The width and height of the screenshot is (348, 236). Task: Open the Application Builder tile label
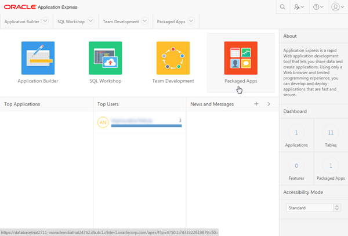point(38,81)
